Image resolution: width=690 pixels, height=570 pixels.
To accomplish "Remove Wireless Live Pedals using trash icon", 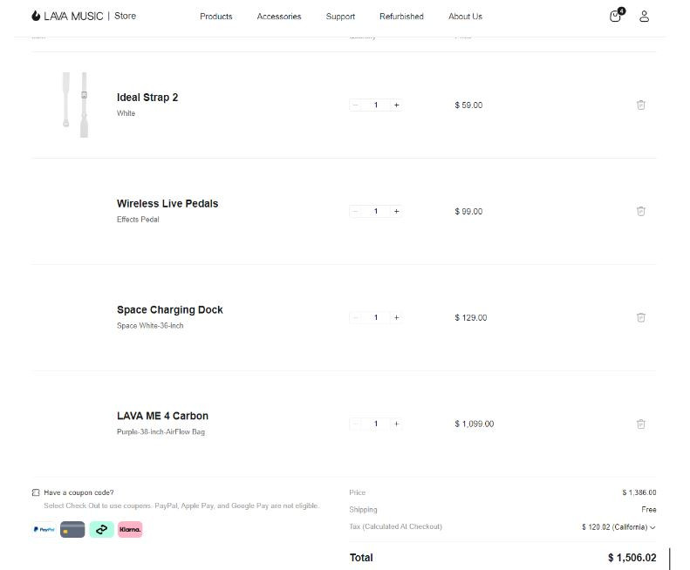I will 641,211.
